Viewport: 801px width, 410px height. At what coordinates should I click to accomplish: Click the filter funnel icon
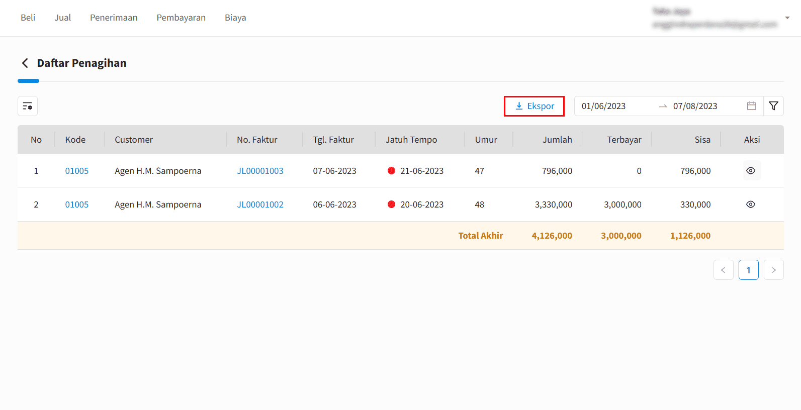click(x=773, y=106)
